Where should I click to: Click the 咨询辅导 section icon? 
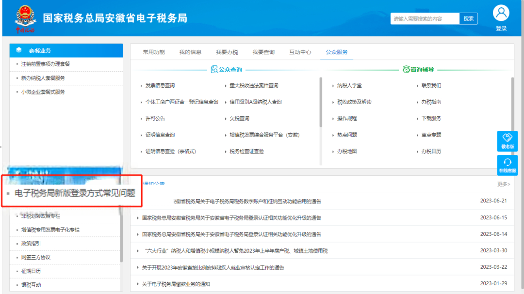[406, 69]
